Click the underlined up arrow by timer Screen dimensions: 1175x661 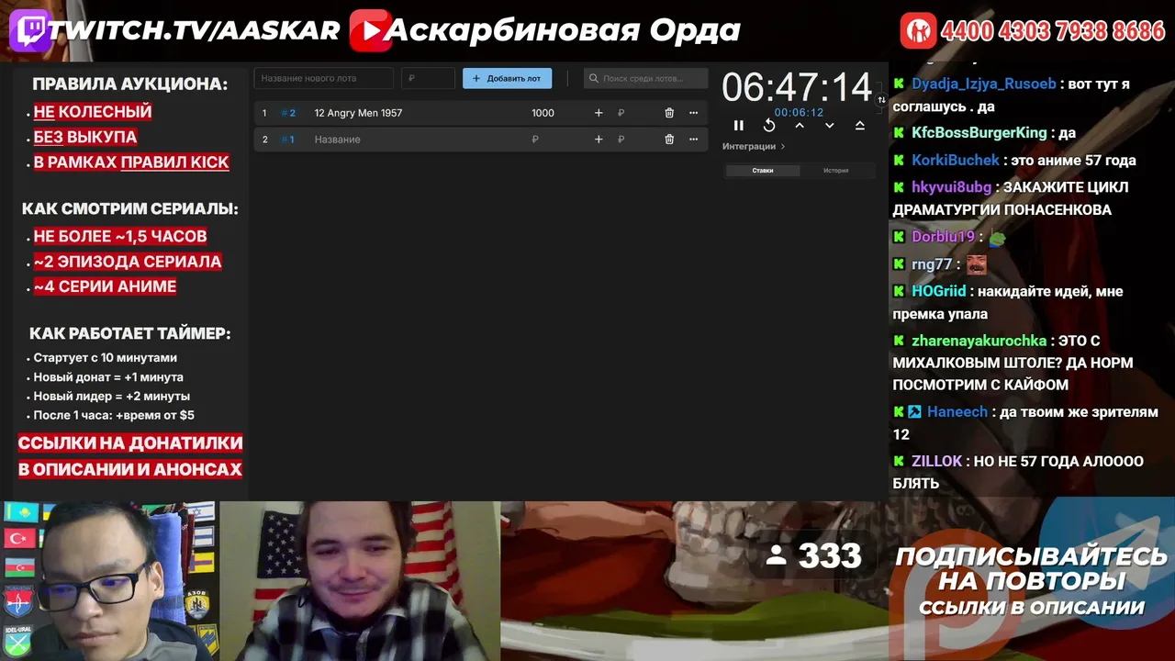pyautogui.click(x=860, y=126)
